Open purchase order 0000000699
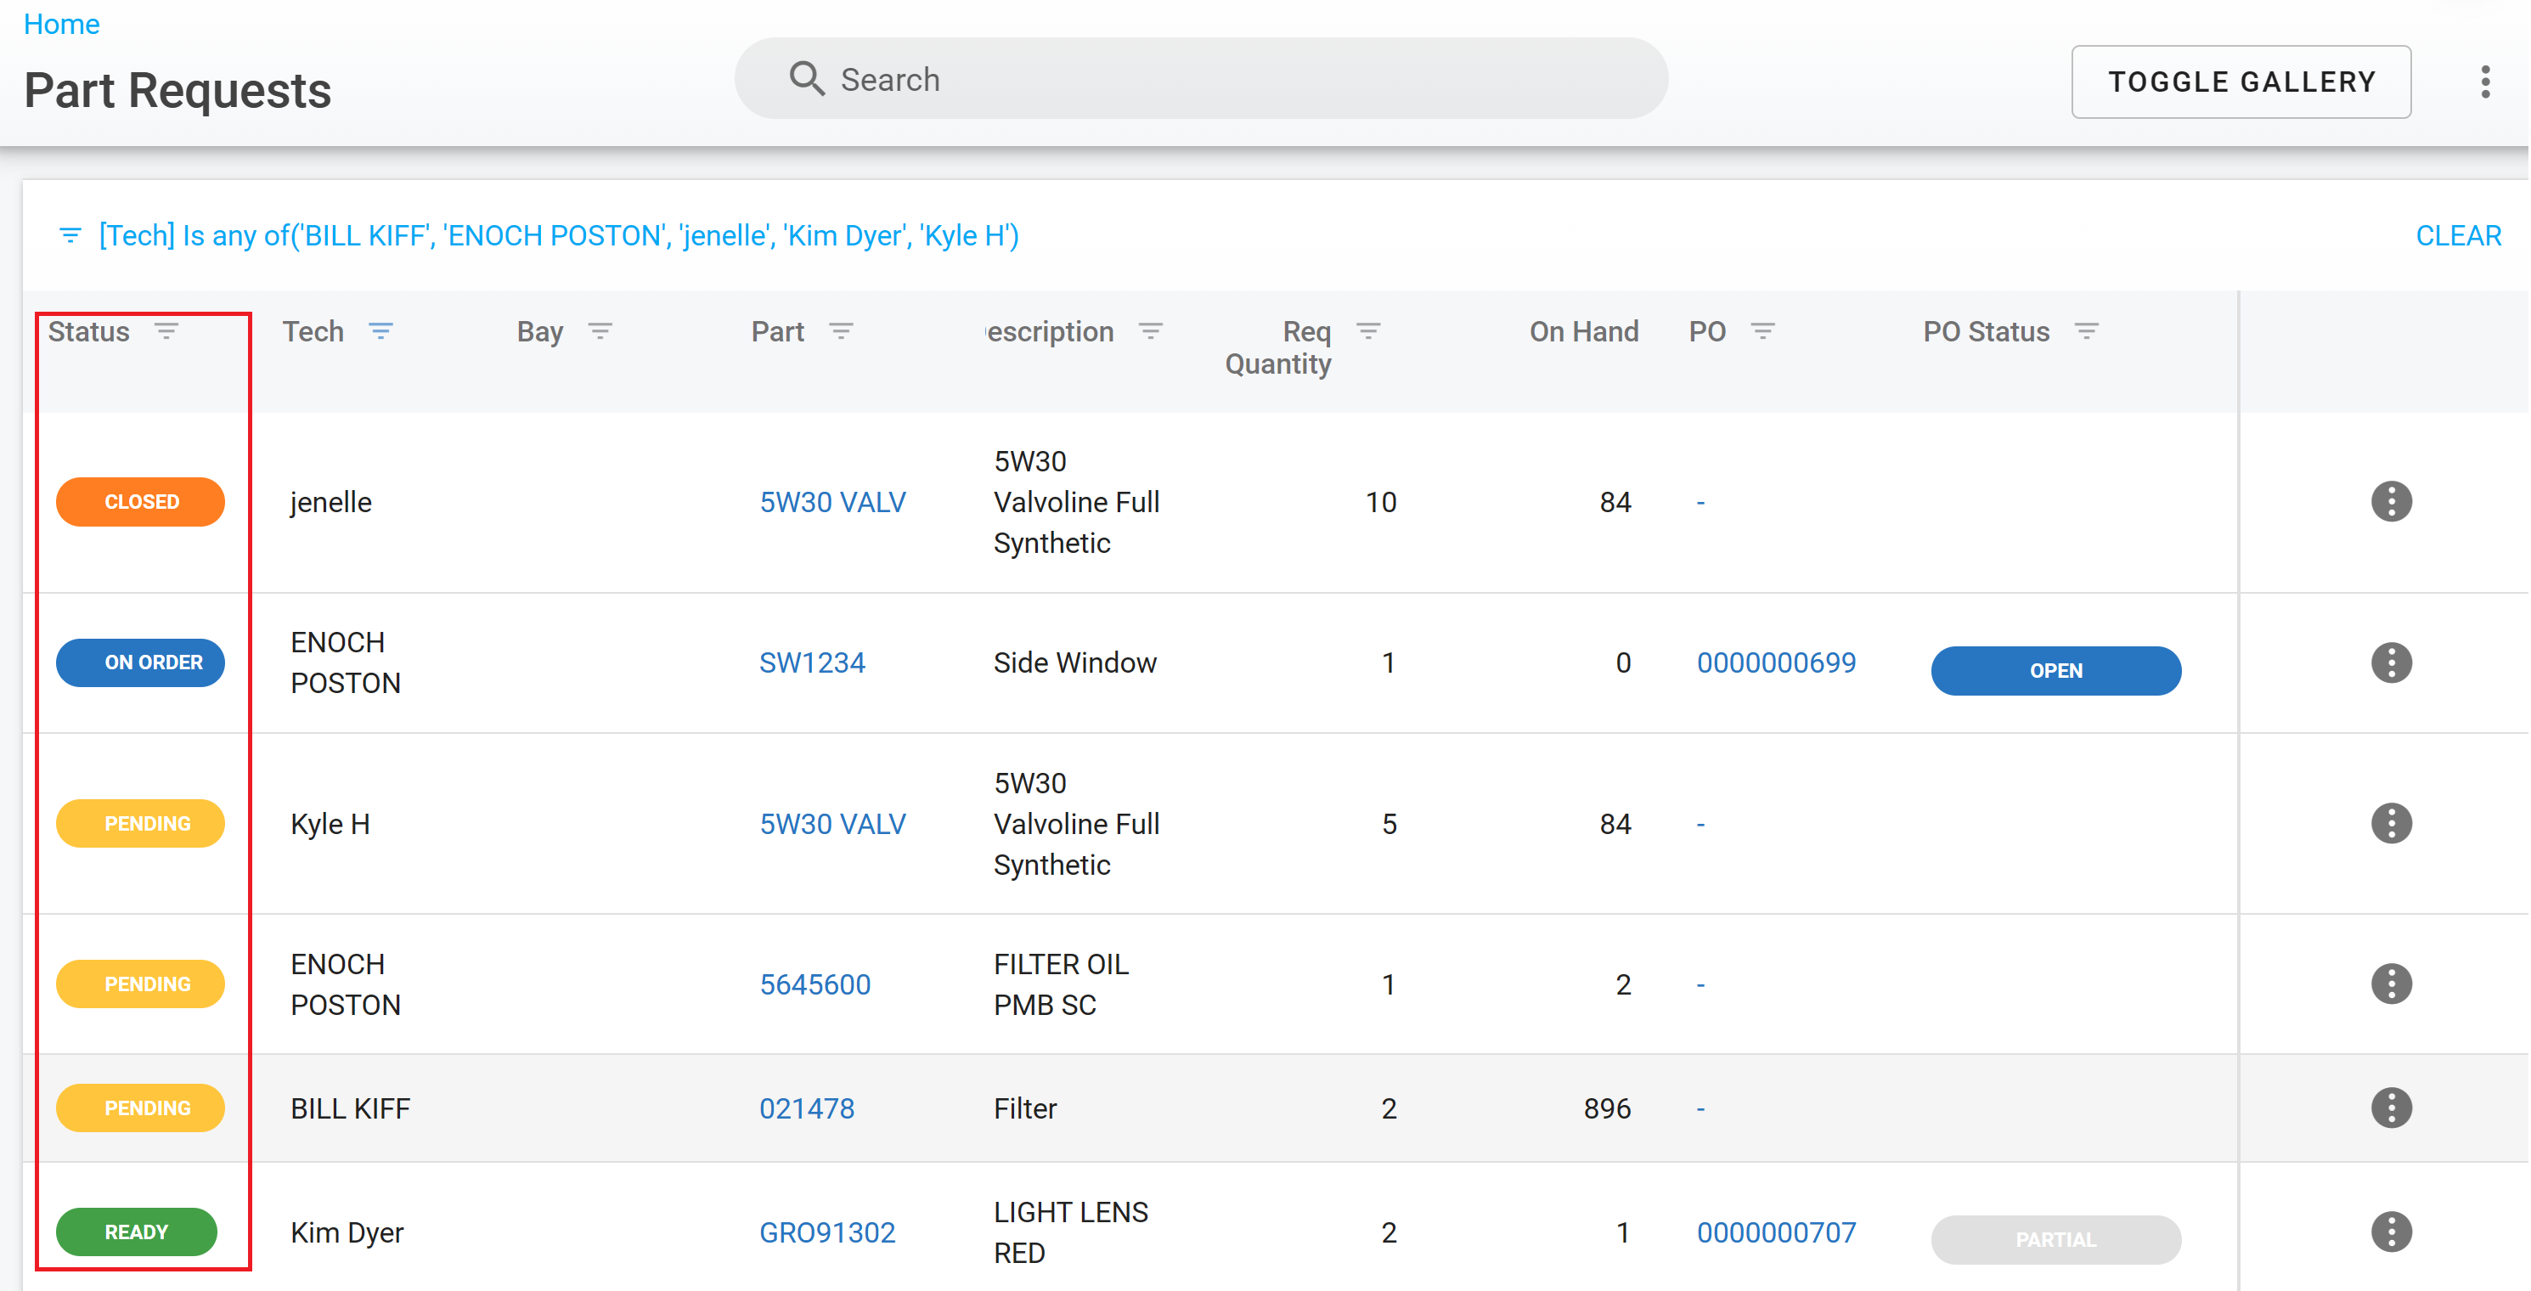This screenshot has height=1291, width=2531. tap(1775, 663)
